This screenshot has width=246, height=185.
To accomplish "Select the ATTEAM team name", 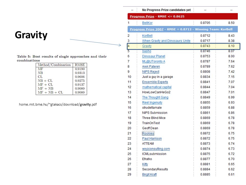I will [148, 144].
